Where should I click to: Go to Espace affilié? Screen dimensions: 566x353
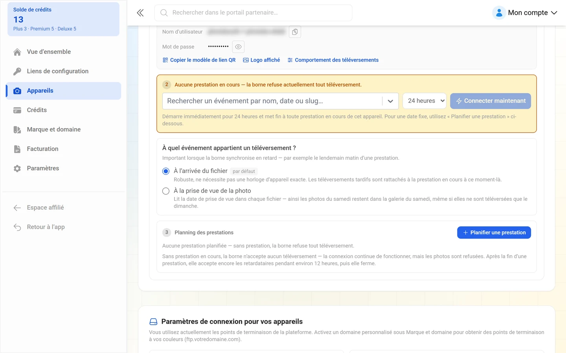pyautogui.click(x=64, y=208)
